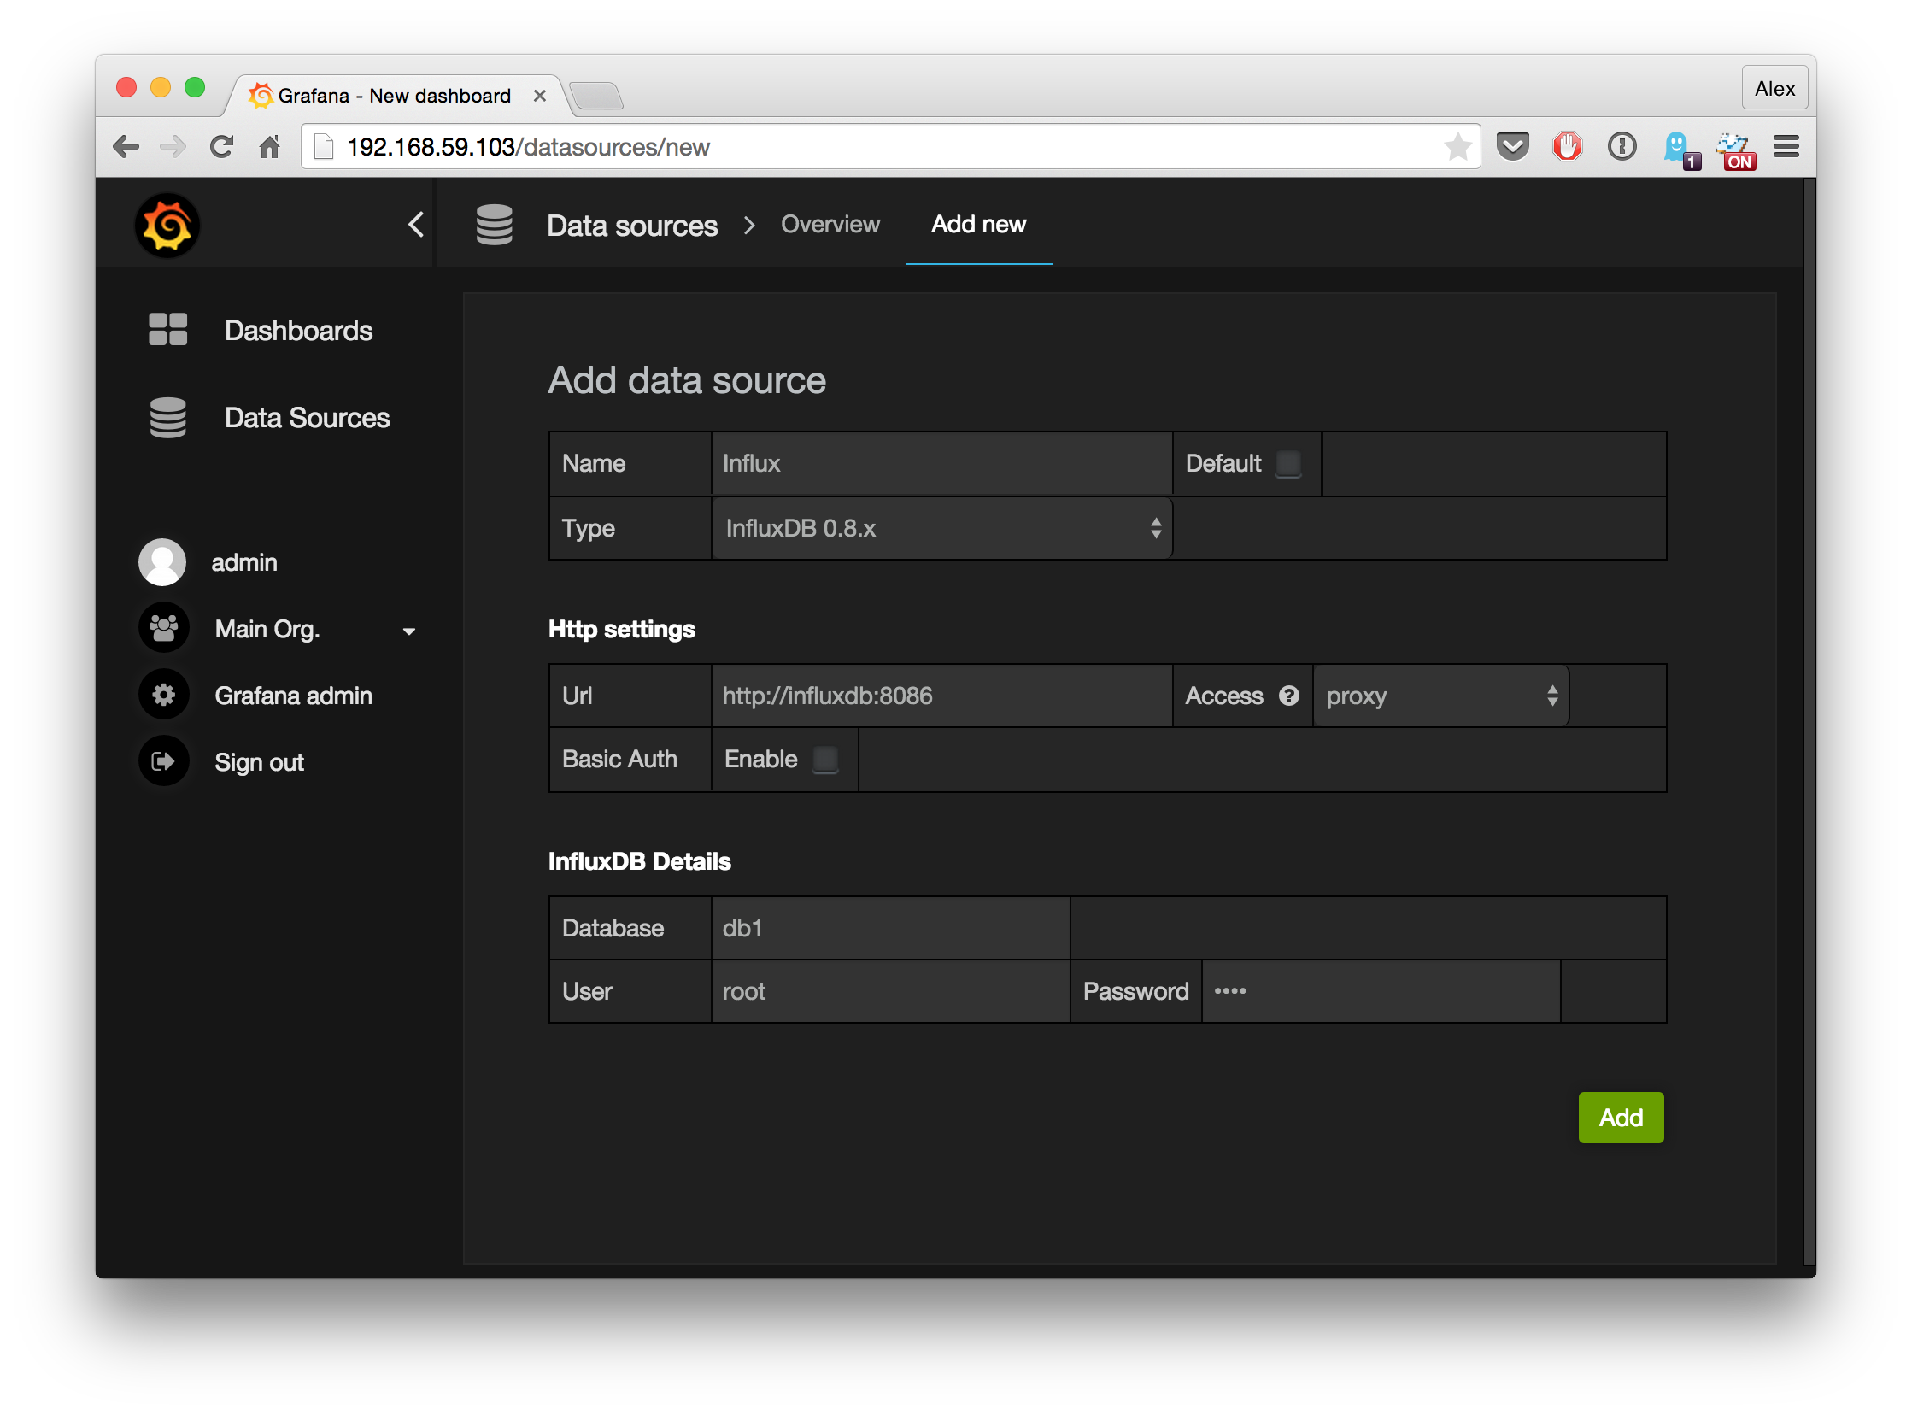Image resolution: width=1912 pixels, height=1415 pixels.
Task: Open the Access dropdown showing proxy
Action: 1441,696
